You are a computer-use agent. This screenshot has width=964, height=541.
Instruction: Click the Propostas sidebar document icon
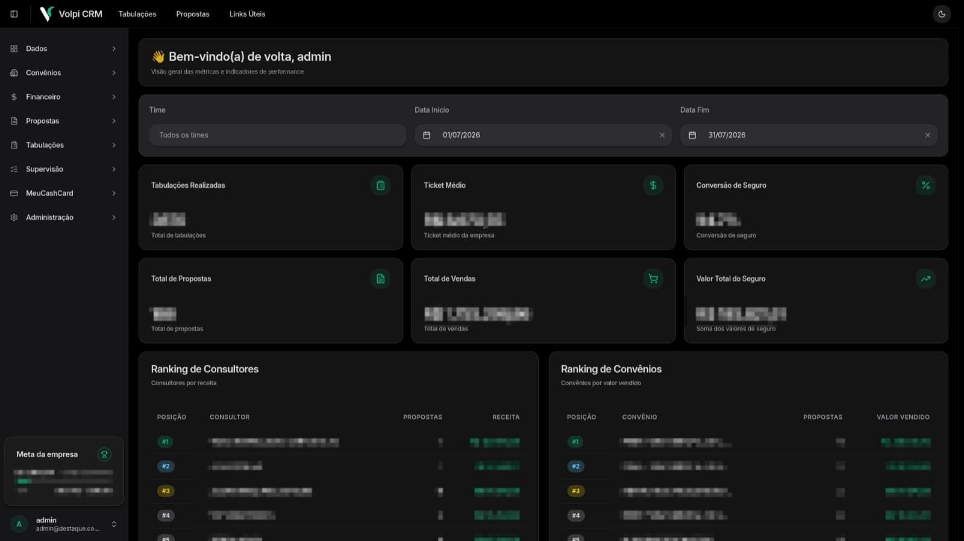point(14,121)
